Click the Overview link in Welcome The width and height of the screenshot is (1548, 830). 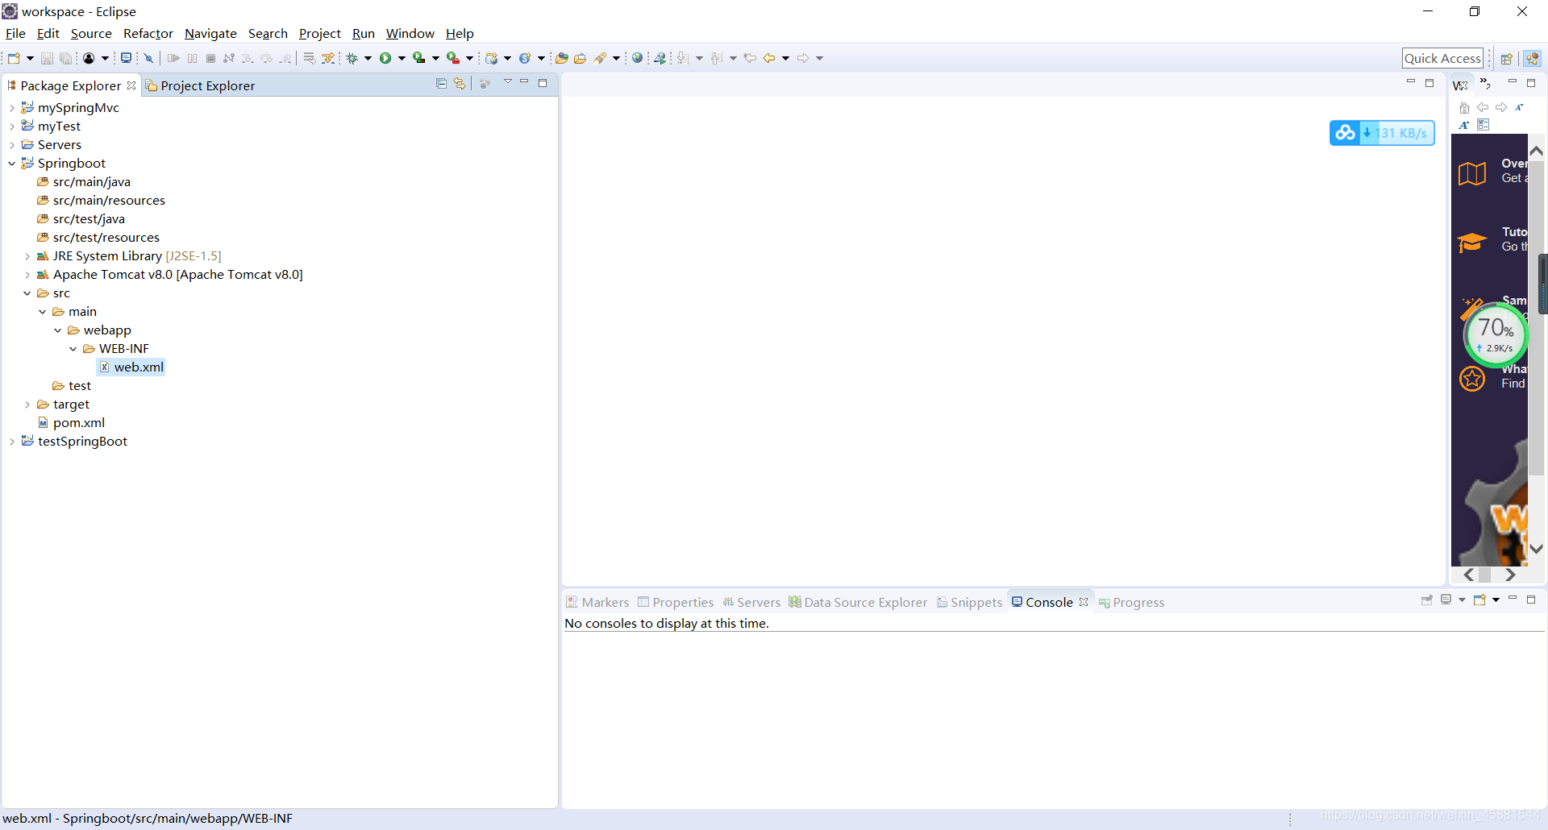click(1493, 171)
